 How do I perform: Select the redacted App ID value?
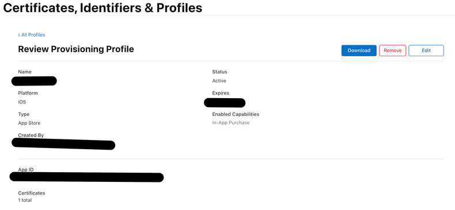coord(86,177)
